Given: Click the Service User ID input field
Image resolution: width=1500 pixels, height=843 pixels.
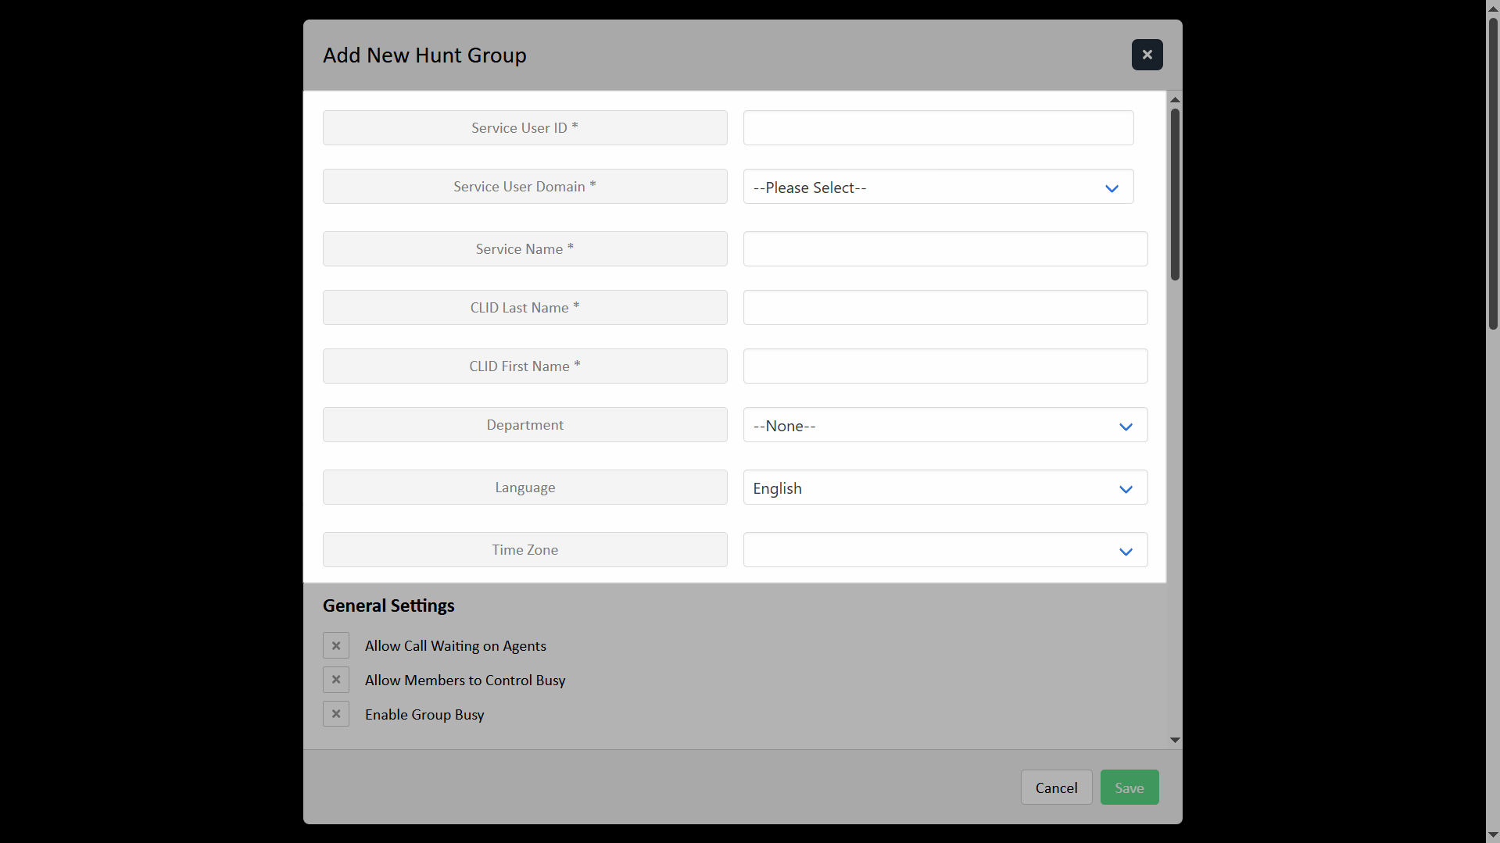Looking at the screenshot, I should click(x=938, y=128).
